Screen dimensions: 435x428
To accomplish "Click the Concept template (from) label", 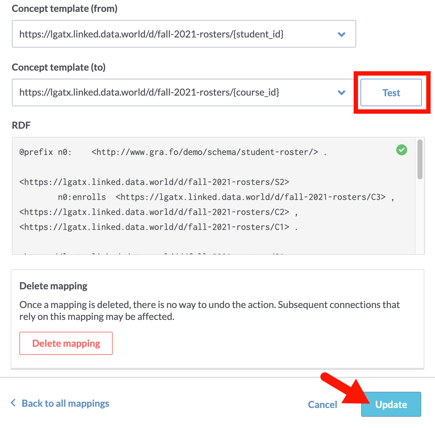I will pyautogui.click(x=64, y=9).
